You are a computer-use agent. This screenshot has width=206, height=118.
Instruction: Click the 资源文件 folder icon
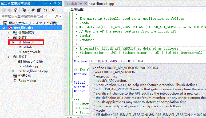pos(15,76)
